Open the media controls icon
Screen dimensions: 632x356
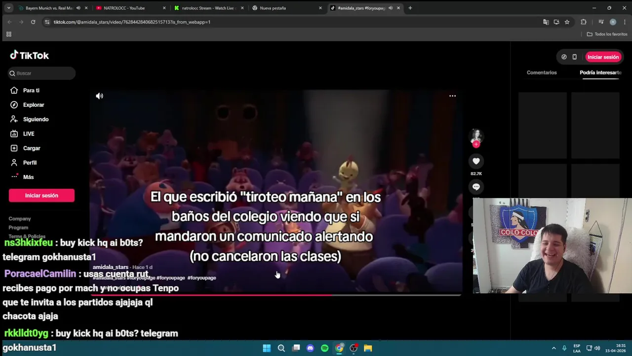coord(601,22)
